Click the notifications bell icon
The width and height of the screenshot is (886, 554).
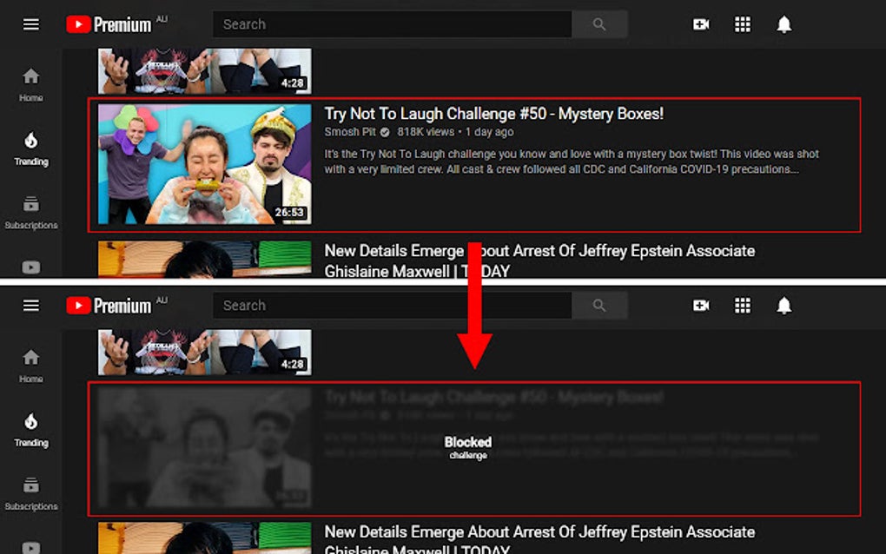(x=784, y=24)
